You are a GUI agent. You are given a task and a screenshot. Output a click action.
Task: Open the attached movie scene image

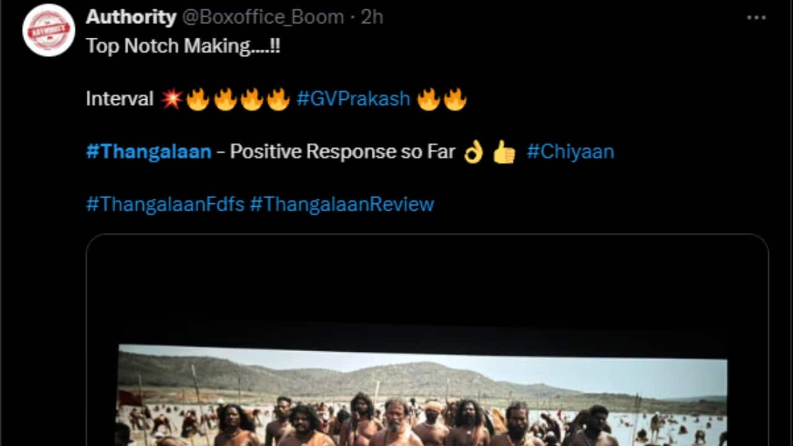click(x=427, y=340)
